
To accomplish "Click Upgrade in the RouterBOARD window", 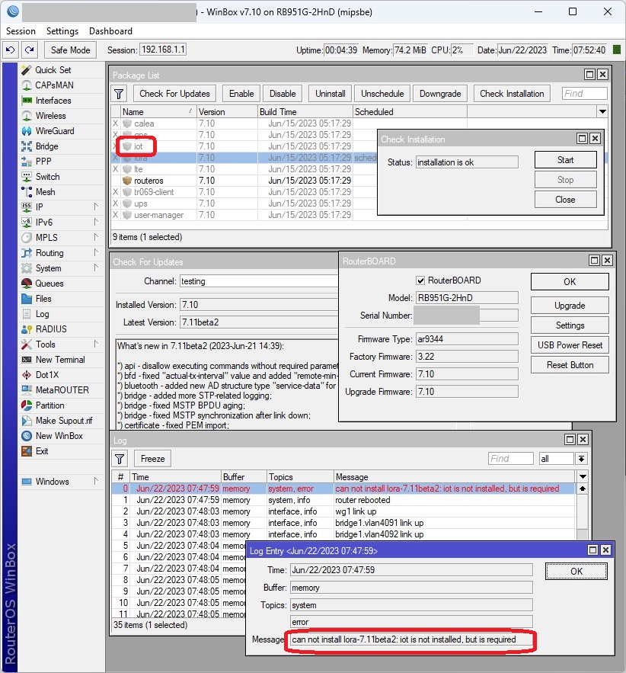I will pos(570,306).
